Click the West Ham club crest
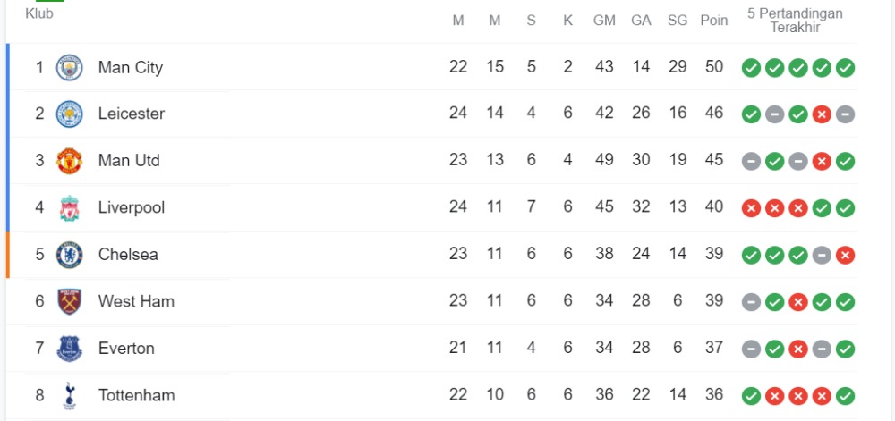This screenshot has width=895, height=421. [x=69, y=301]
